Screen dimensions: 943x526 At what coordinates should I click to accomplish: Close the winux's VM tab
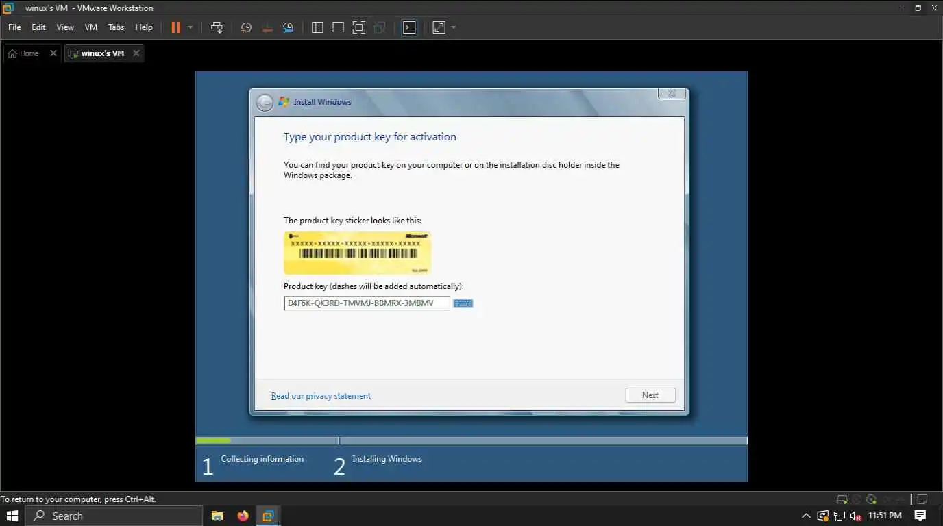point(136,53)
